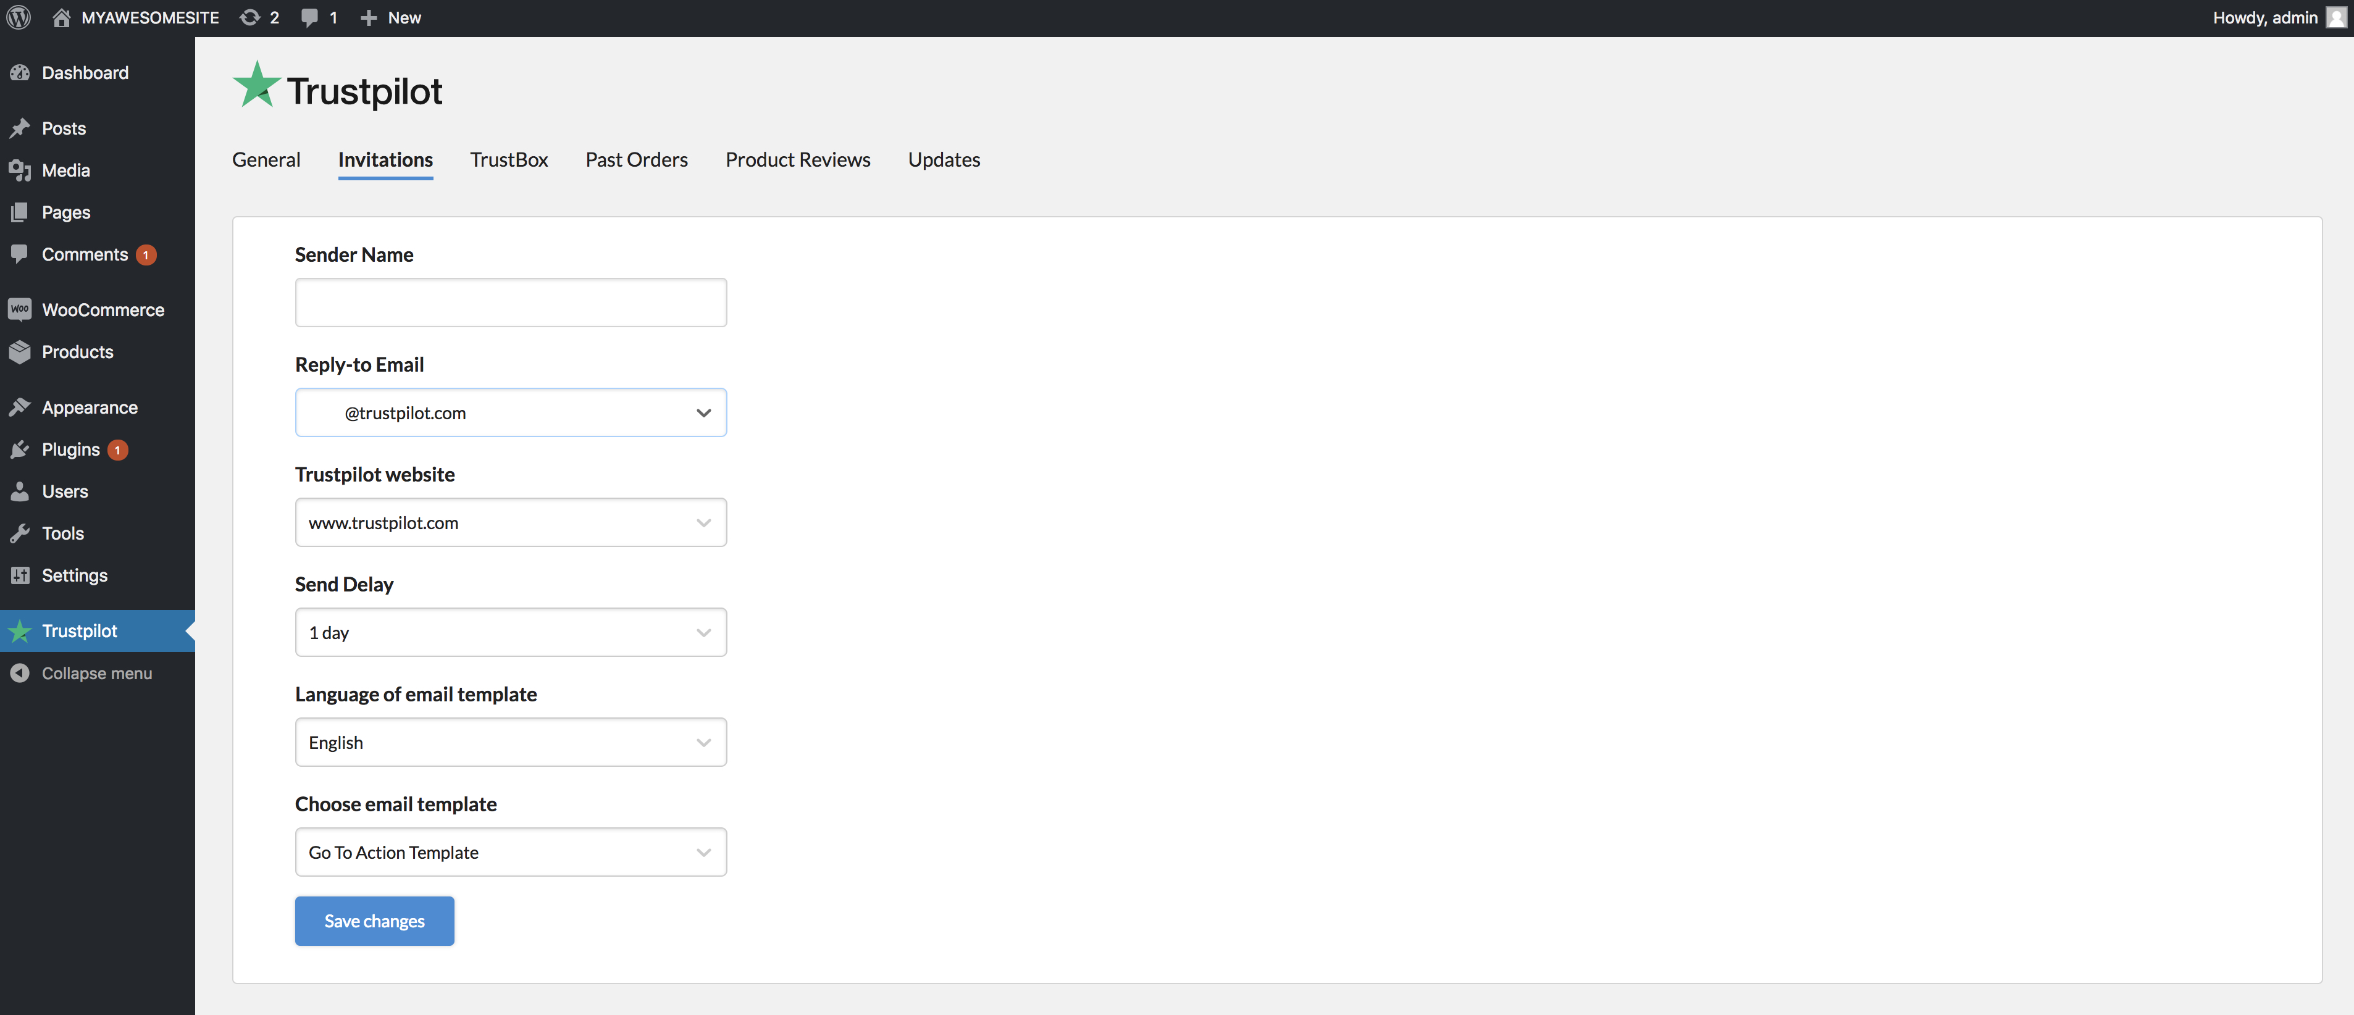This screenshot has width=2354, height=1015.
Task: Open the comments bubble icon in admin bar
Action: (310, 17)
